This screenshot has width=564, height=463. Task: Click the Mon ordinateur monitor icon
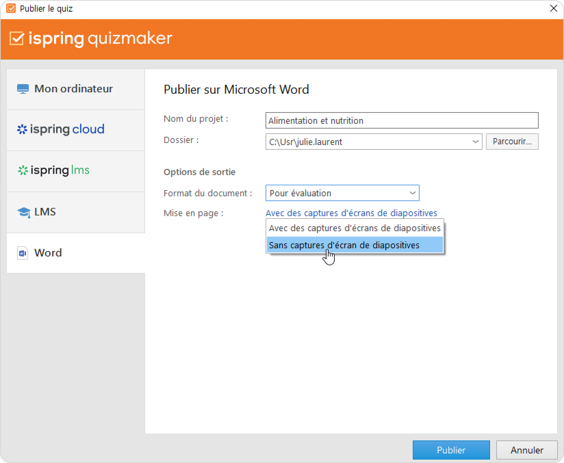(23, 89)
